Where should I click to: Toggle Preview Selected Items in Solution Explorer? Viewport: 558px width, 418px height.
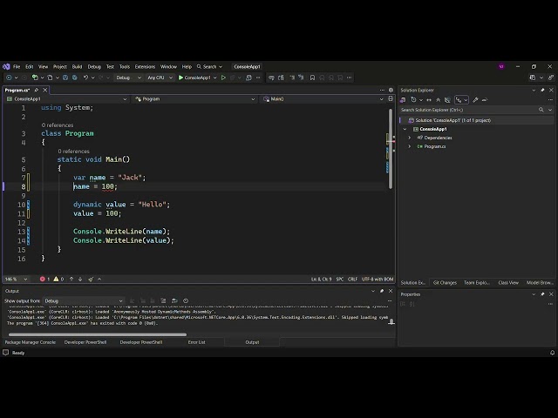tap(485, 100)
